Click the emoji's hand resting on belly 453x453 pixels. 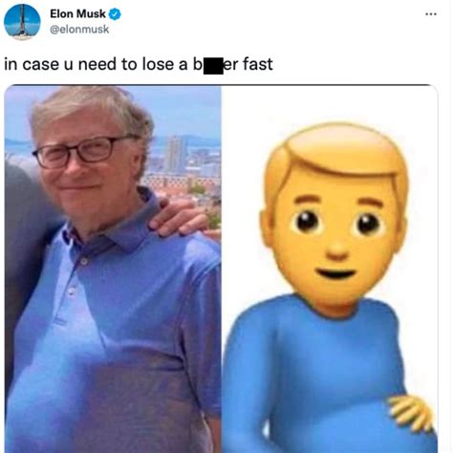coord(411,413)
